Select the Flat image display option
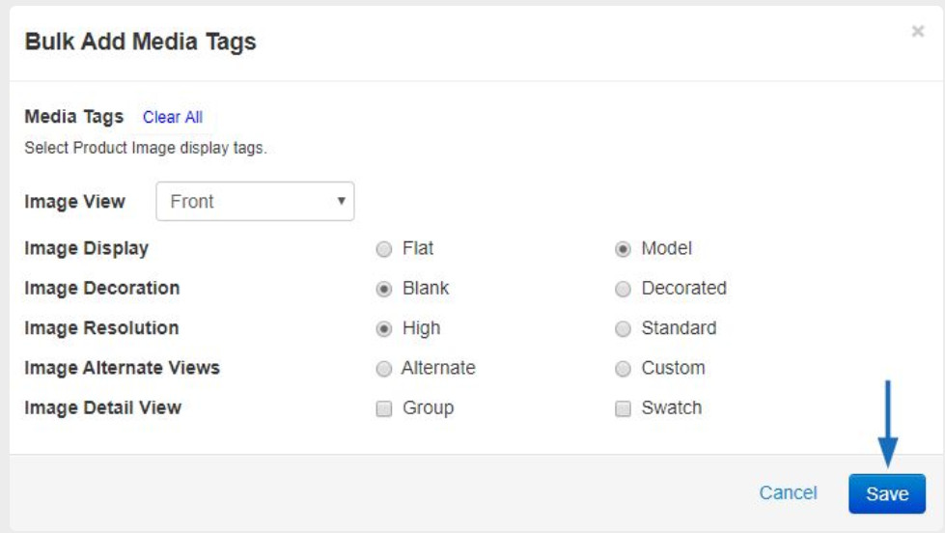Screen dimensions: 945x533 384,249
